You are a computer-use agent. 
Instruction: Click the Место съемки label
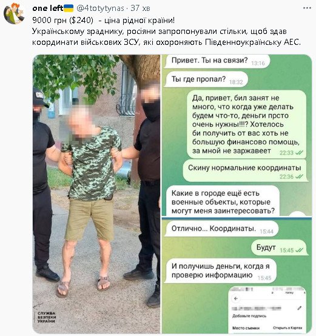246,328
